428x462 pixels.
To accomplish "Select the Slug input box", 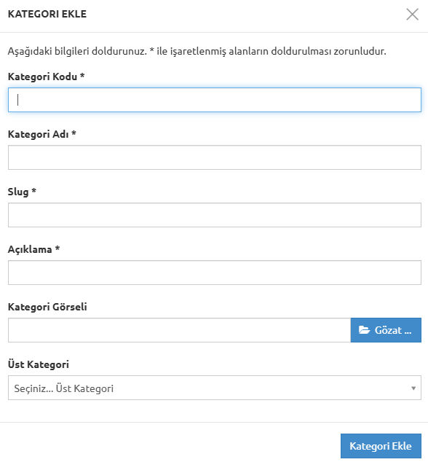I will point(215,215).
